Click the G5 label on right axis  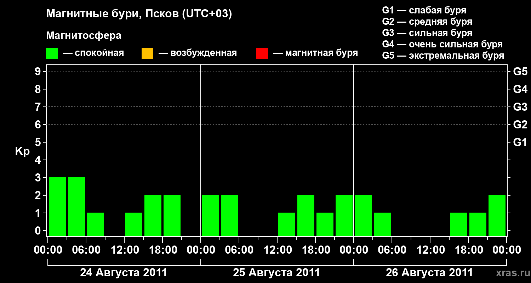pyautogui.click(x=520, y=71)
